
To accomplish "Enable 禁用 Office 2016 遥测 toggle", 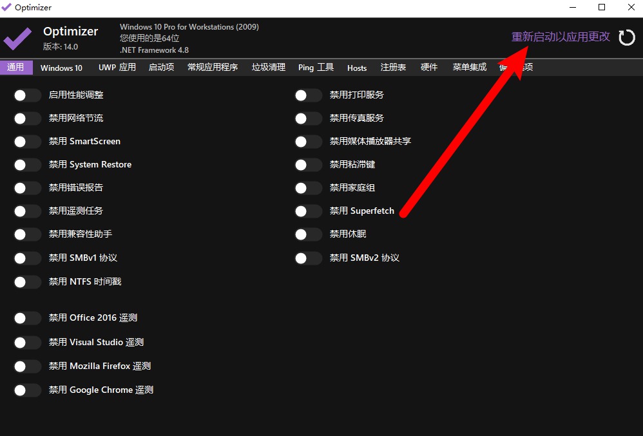I will click(x=28, y=318).
